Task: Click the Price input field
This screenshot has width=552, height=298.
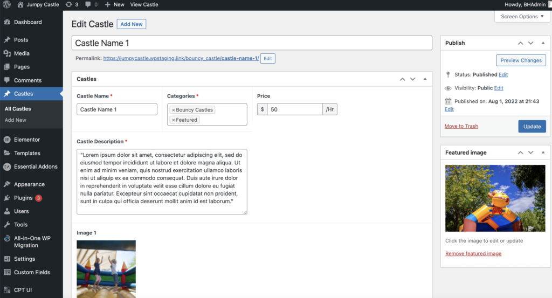Action: pos(294,109)
